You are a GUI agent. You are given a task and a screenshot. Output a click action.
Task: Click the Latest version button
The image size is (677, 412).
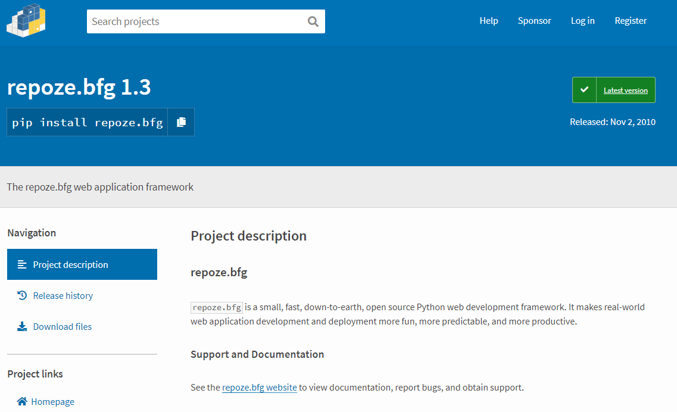click(x=625, y=90)
